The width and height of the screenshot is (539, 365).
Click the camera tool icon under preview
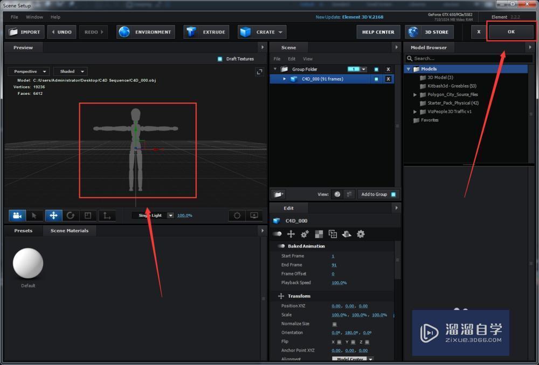(x=17, y=216)
